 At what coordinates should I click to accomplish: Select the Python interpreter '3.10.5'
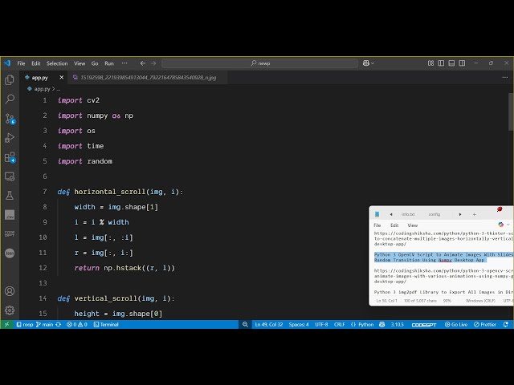[397, 324]
